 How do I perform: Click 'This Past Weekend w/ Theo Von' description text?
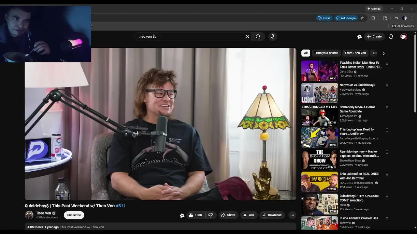coord(82,227)
